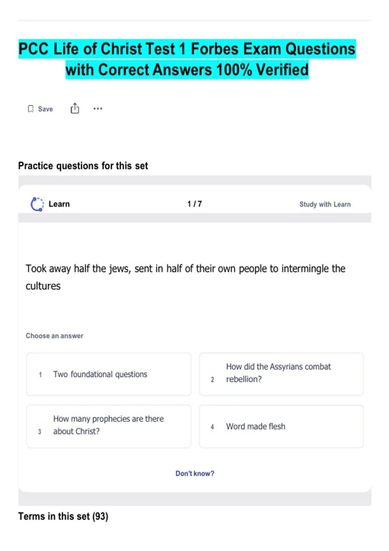Click number 4 badge beside Word made flesh

(x=212, y=427)
